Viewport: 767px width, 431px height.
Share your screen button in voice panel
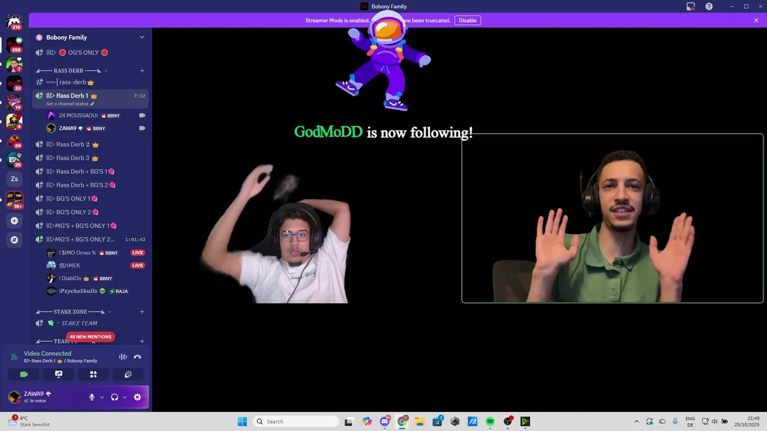pos(59,374)
